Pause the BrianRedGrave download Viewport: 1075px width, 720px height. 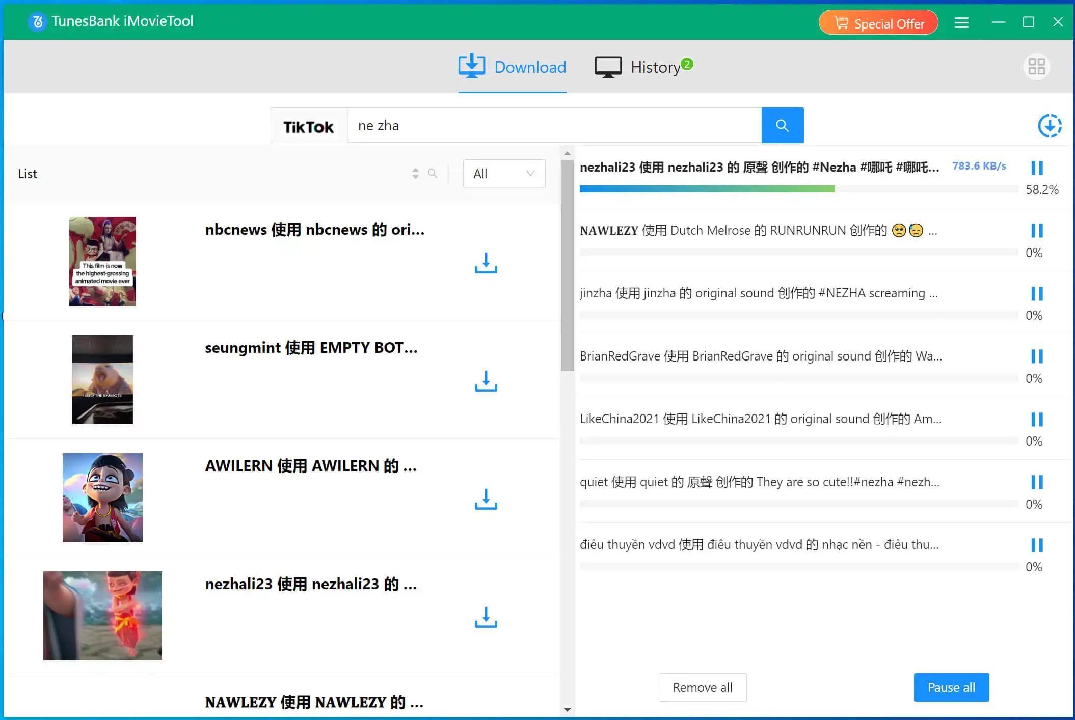click(x=1037, y=356)
